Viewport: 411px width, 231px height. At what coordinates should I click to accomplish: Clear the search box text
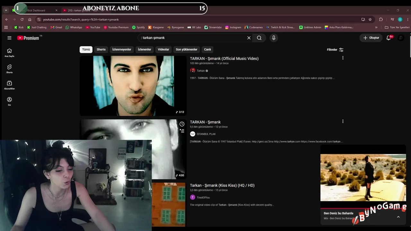(x=249, y=38)
